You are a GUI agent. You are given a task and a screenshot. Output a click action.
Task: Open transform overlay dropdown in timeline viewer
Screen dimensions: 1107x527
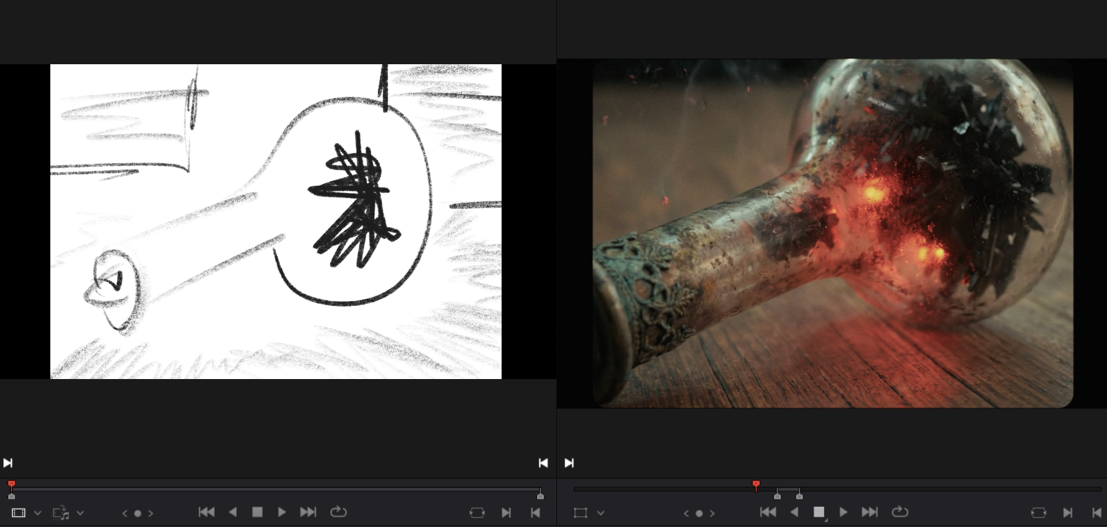[x=601, y=513]
